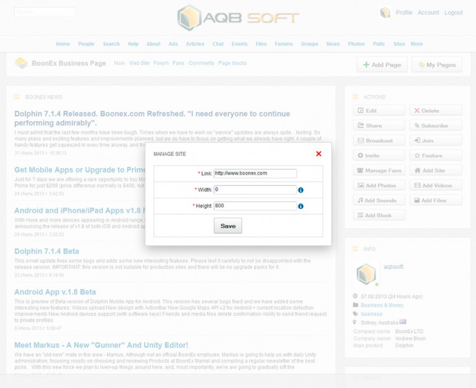Click the aqbsoft avatar thumbnail in Info

point(366,274)
